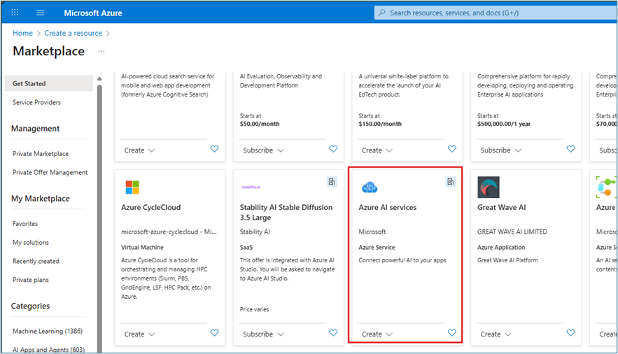This screenshot has width=618, height=354.
Task: Click the private plan badge on Azure AI services card
Action: point(451,181)
